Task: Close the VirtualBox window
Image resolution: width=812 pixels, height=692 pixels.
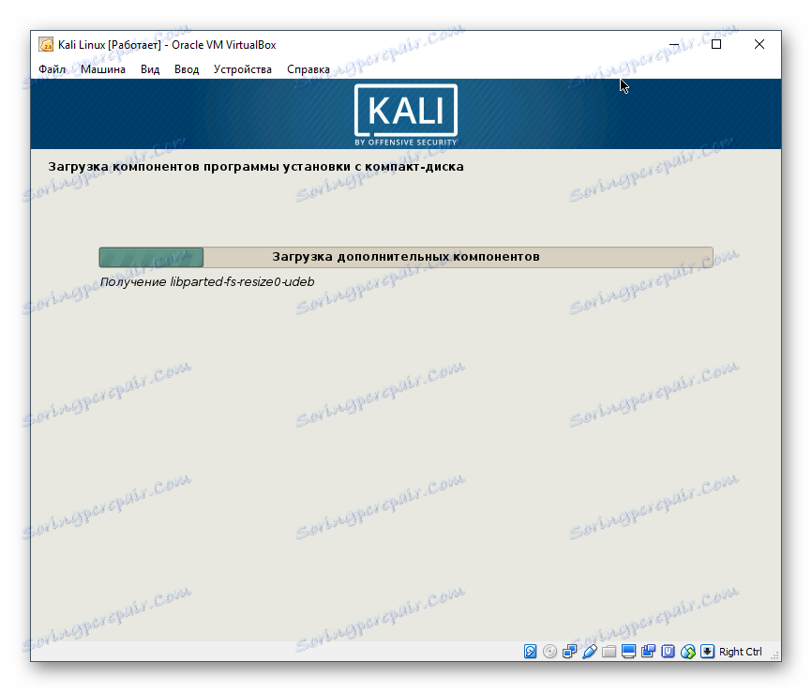Action: tap(759, 45)
